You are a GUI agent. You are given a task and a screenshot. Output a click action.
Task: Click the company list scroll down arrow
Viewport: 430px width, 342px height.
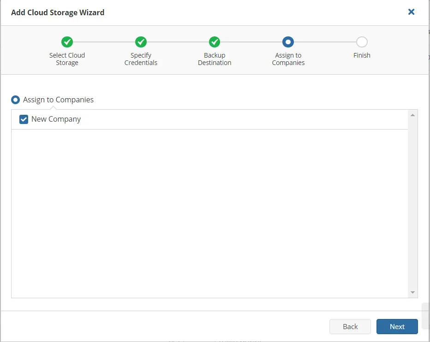pos(412,292)
